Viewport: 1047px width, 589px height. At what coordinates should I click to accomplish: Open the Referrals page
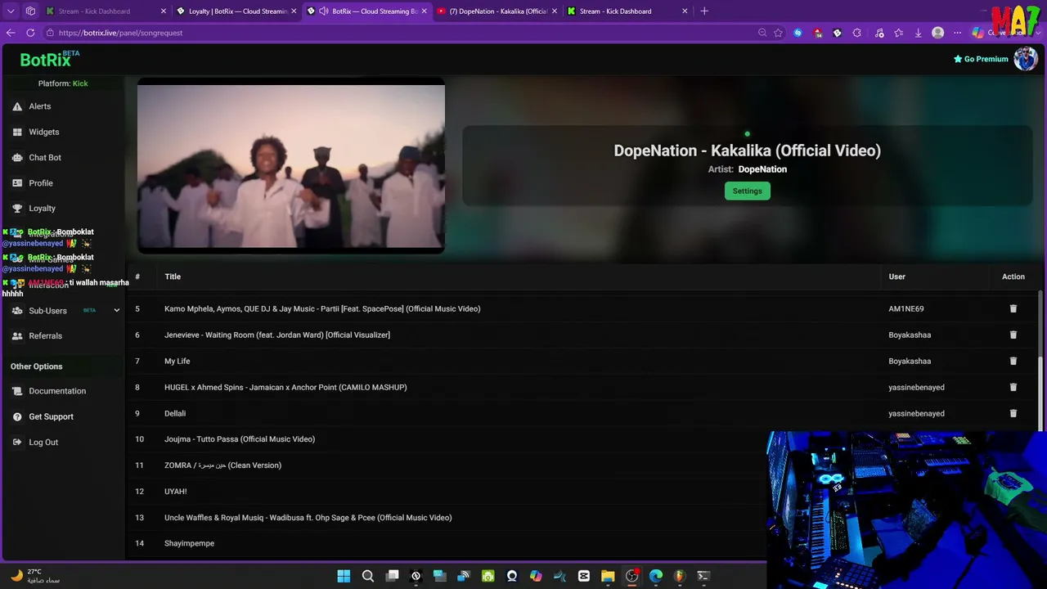[45, 335]
